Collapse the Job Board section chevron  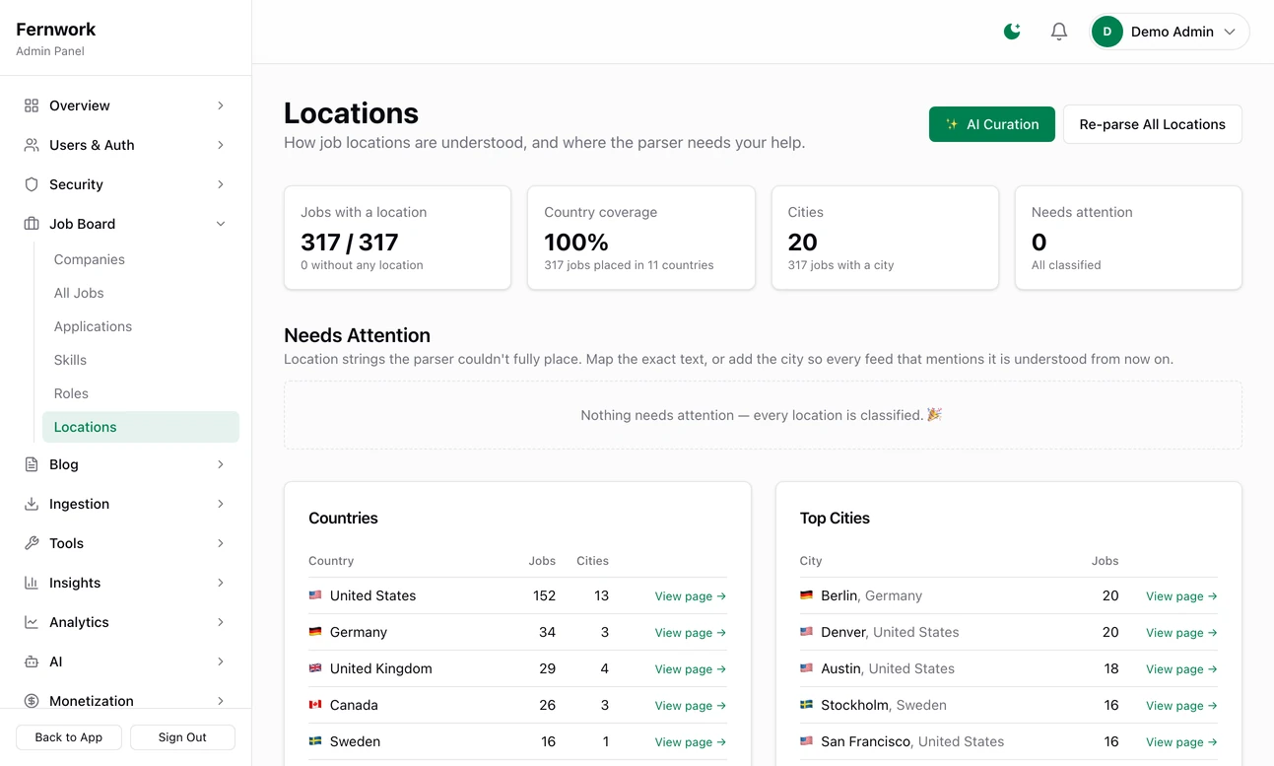(x=221, y=224)
